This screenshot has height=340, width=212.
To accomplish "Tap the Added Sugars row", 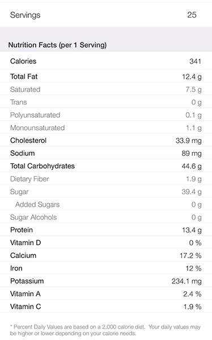I will (x=106, y=204).
